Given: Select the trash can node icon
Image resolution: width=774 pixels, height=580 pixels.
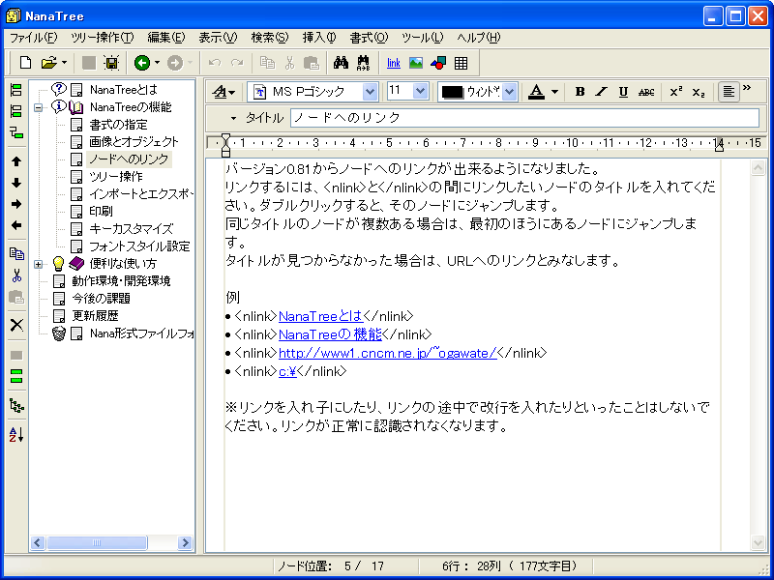Looking at the screenshot, I should coord(59,333).
